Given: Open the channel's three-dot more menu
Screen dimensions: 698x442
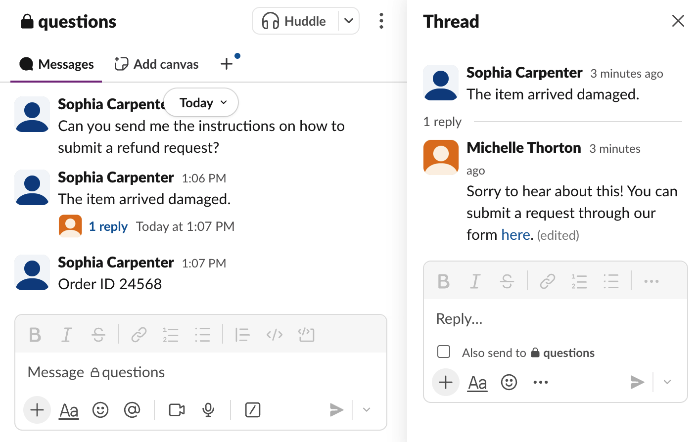Looking at the screenshot, I should point(381,21).
